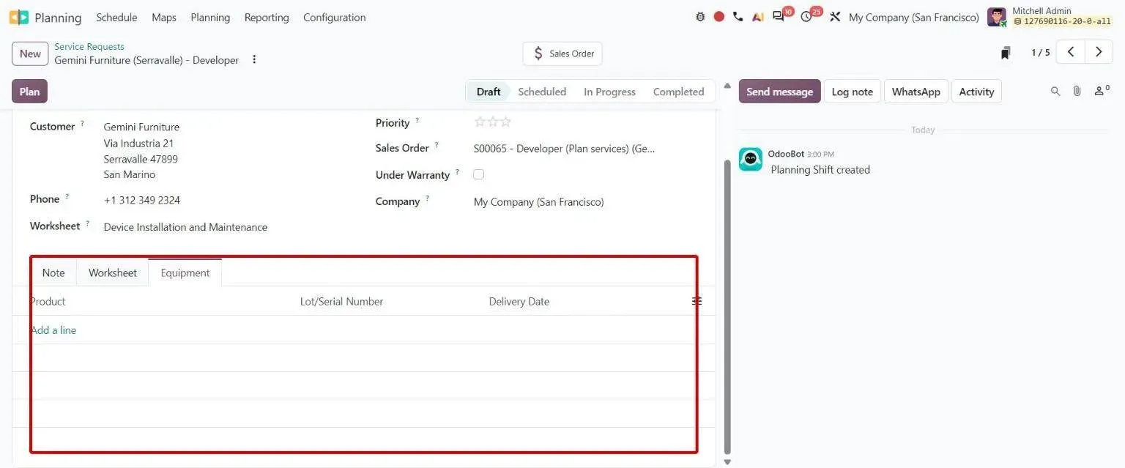Set priority to three stars

click(505, 122)
